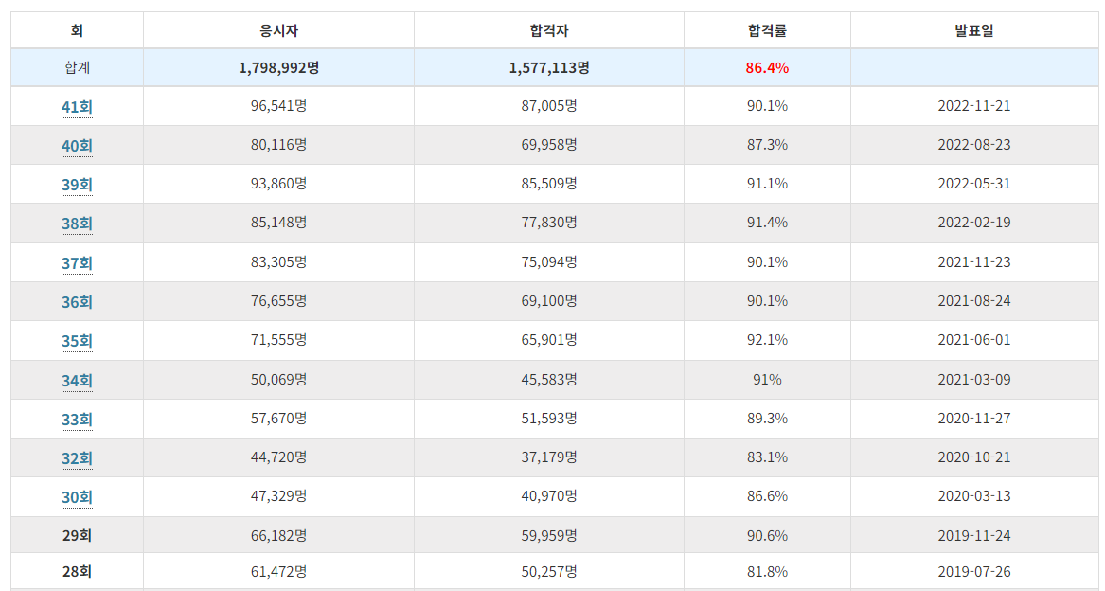The image size is (1105, 591).
Task: Open the 36회 exam results link
Action: tap(77, 301)
